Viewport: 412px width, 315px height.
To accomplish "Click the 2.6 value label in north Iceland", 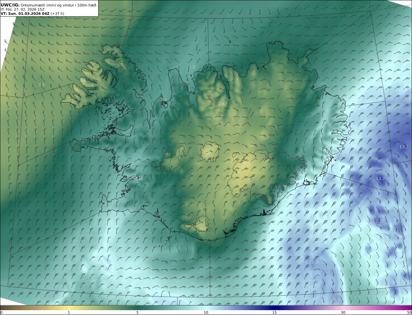I will (221, 104).
